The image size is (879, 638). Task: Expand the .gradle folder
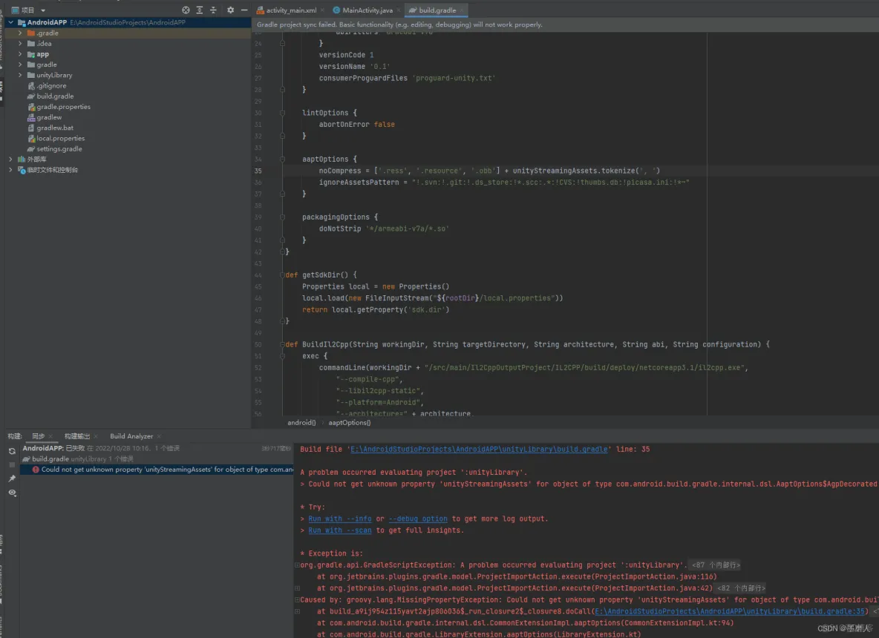tap(20, 33)
